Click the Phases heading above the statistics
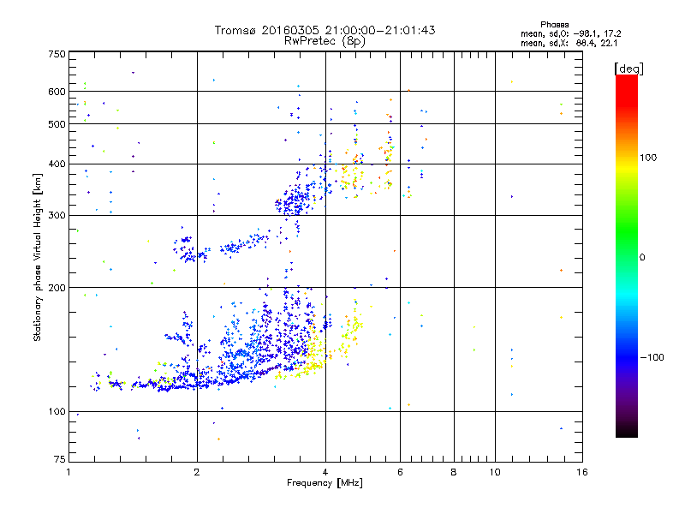Image resolution: width=685 pixels, height=514 pixels. 554,25
